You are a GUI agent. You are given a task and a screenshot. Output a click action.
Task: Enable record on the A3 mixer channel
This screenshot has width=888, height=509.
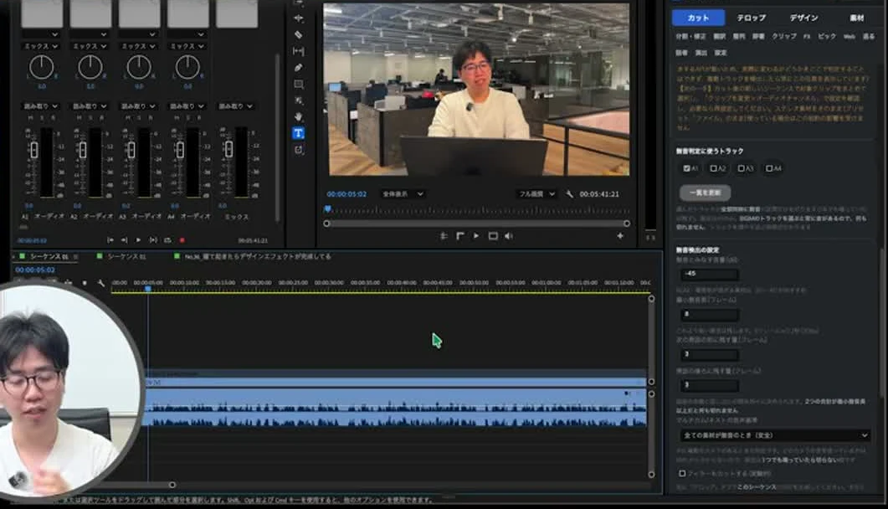click(x=151, y=117)
